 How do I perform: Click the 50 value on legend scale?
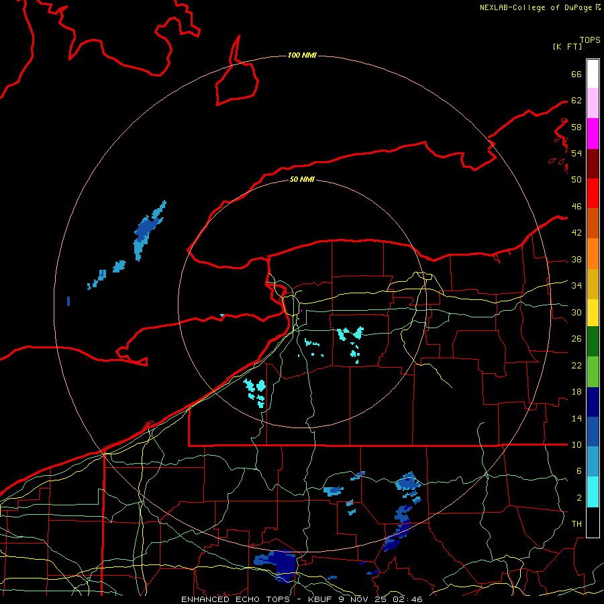click(x=576, y=179)
